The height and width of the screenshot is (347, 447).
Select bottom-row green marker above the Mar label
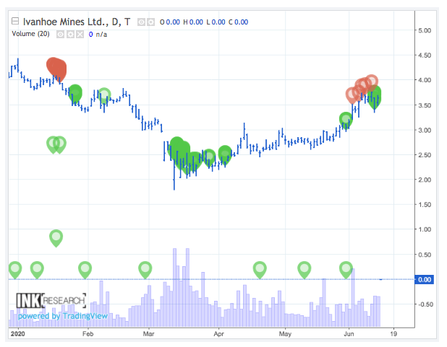[145, 270]
